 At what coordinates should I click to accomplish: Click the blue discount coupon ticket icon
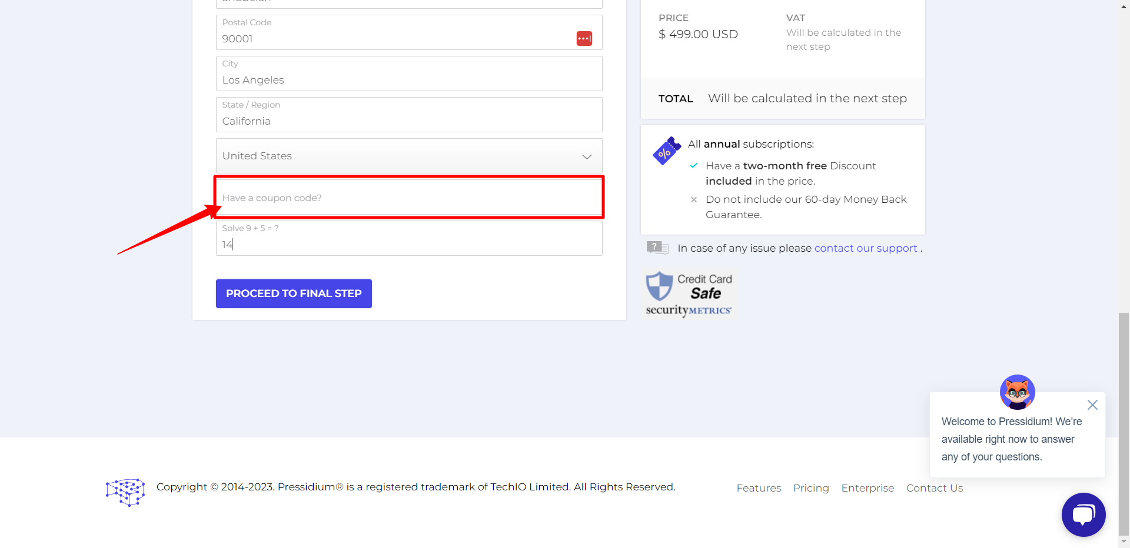tap(666, 151)
